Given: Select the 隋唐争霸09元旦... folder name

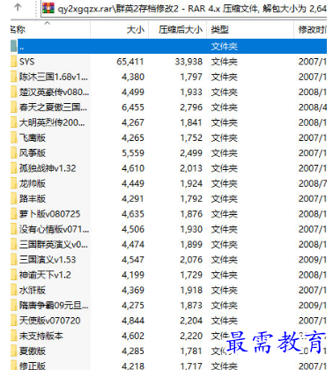Looking at the screenshot, I should (54, 306).
